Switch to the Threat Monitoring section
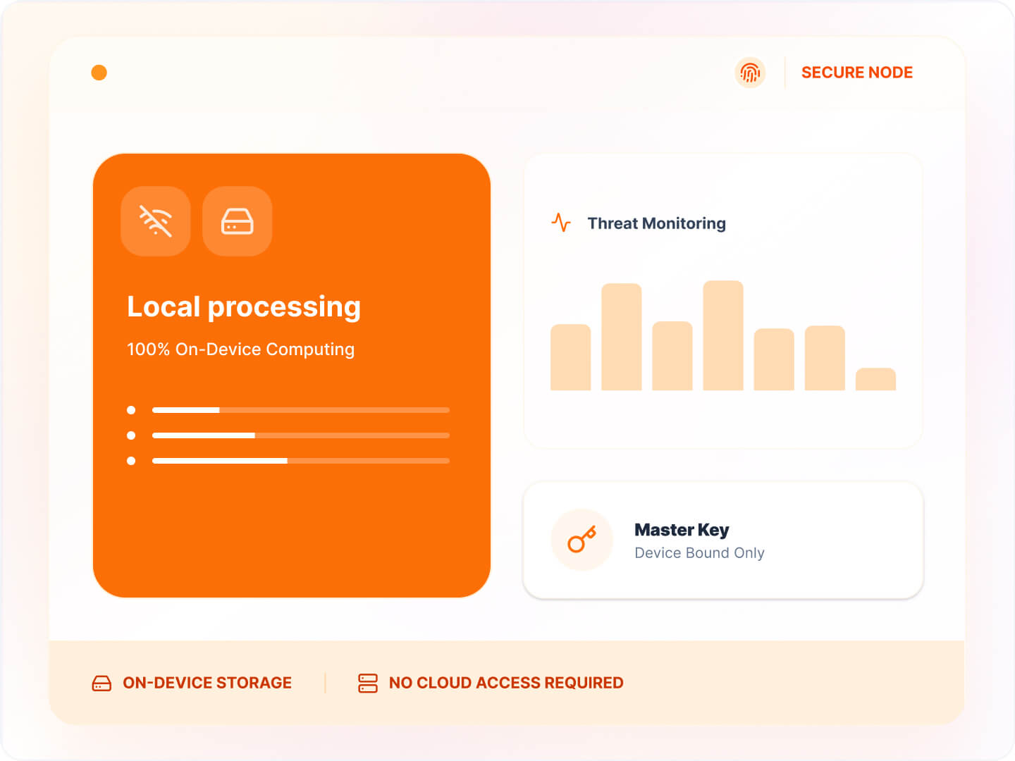The height and width of the screenshot is (761, 1015). [x=656, y=223]
